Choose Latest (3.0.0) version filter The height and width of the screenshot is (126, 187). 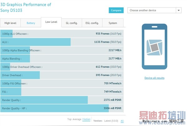click(111, 121)
